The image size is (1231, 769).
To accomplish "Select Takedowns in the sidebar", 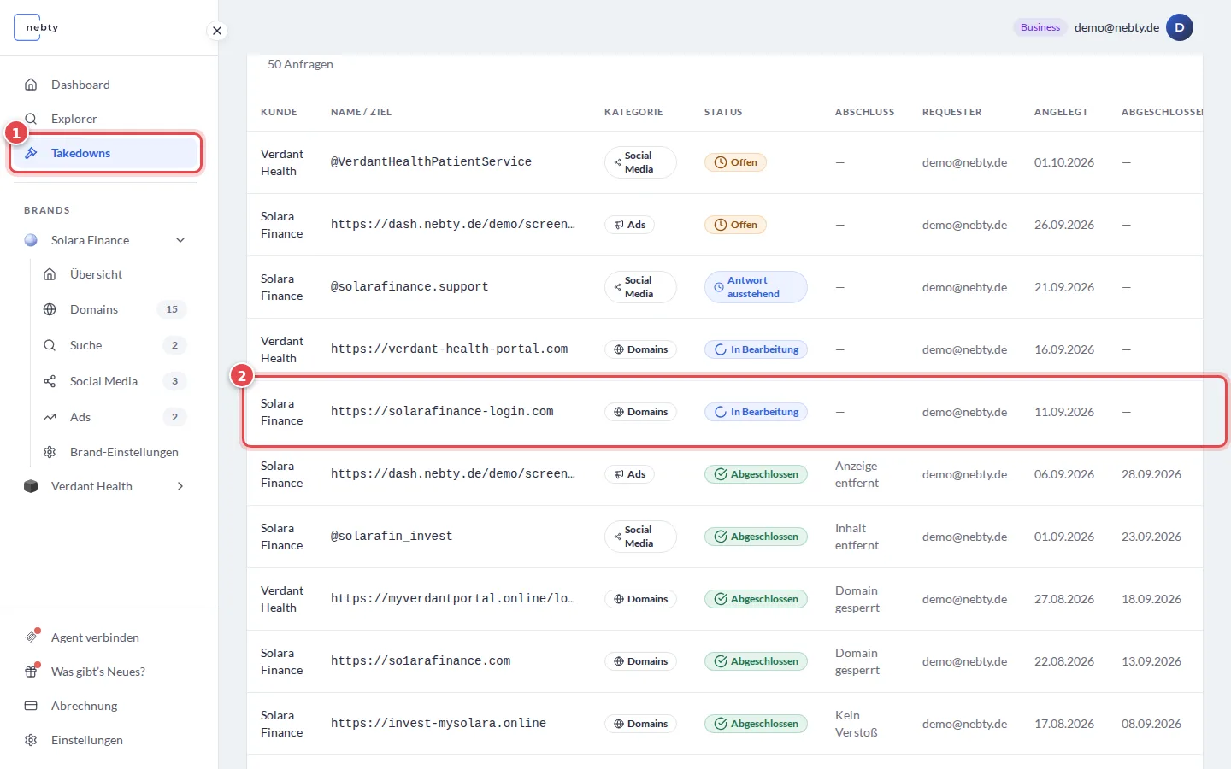I will (106, 153).
